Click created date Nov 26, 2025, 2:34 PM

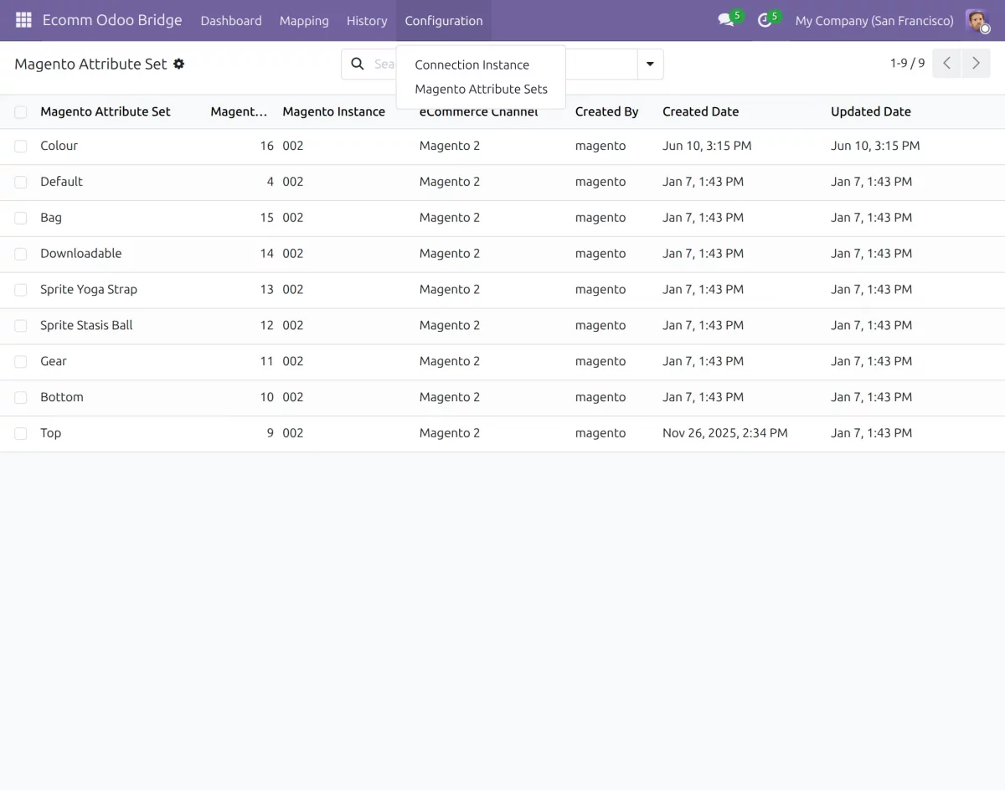(725, 434)
